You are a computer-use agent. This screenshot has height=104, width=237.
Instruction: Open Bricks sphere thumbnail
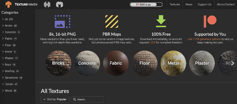(x=58, y=63)
